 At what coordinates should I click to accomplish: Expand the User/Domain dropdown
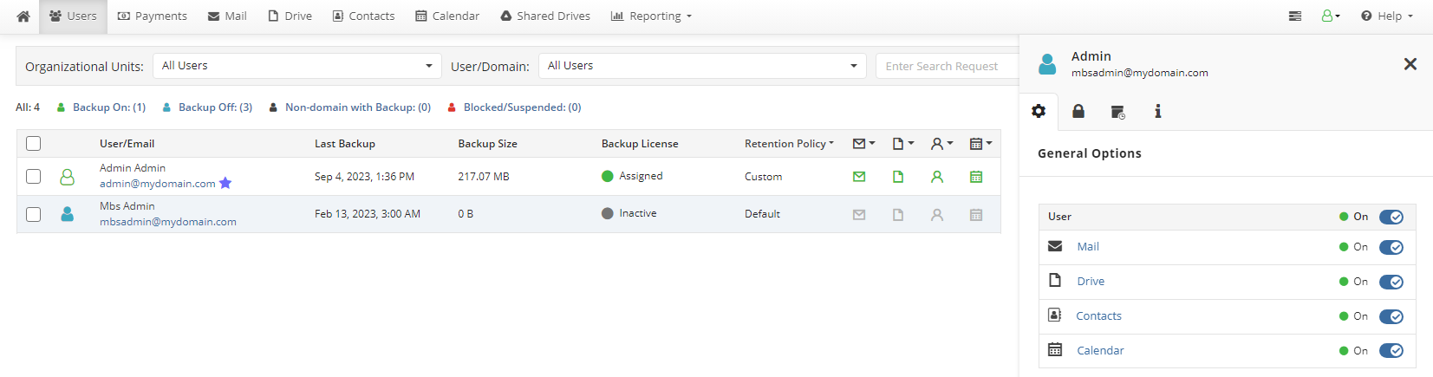tap(701, 66)
